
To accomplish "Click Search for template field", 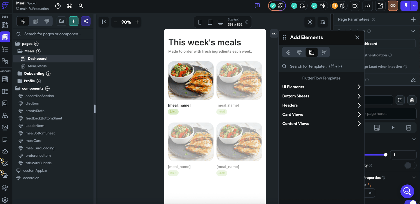I will pyautogui.click(x=321, y=66).
